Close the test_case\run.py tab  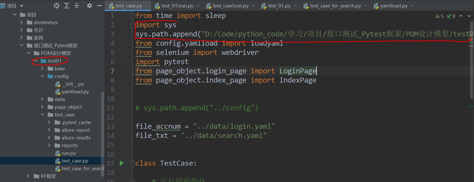click(253, 6)
